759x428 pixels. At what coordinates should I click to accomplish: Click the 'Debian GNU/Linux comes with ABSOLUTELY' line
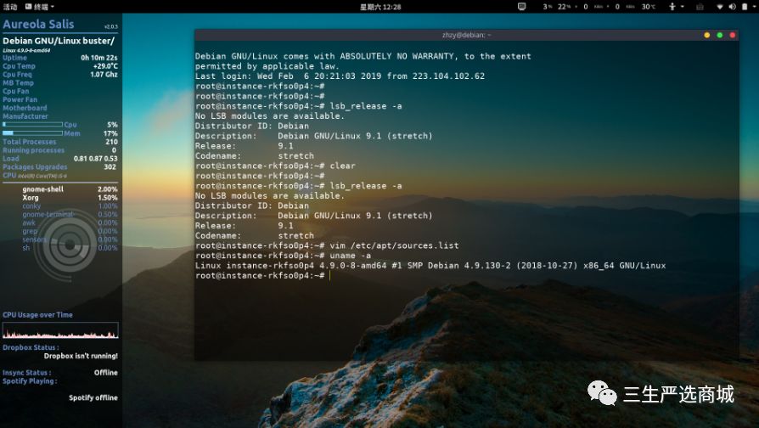363,56
